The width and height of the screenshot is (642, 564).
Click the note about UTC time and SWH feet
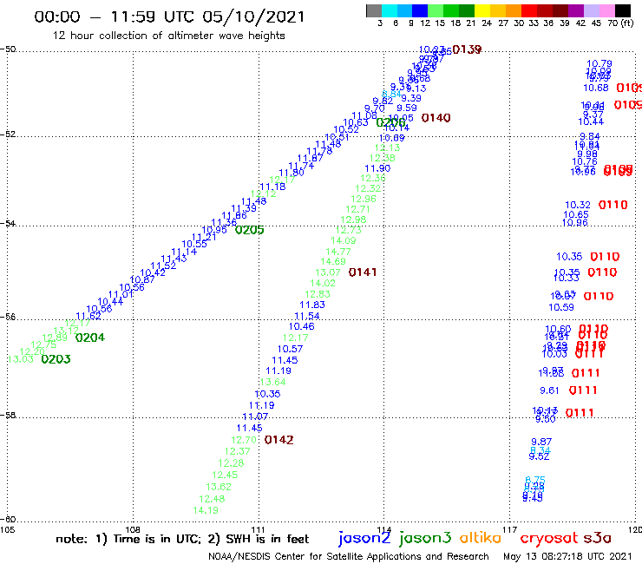[x=182, y=539]
